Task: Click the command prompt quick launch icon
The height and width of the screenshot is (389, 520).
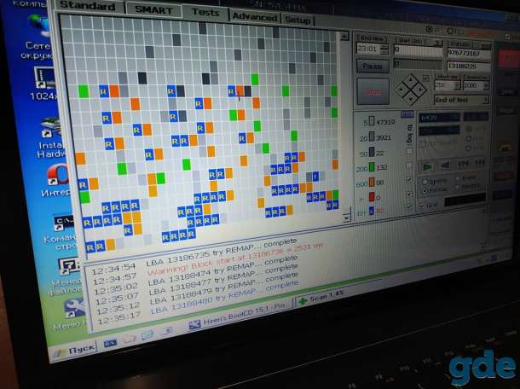Action: 110,343
